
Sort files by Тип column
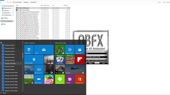(53, 5)
